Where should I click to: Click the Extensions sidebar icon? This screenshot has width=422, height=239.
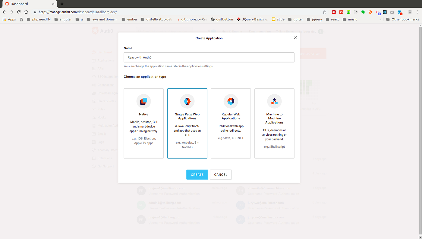[93, 158]
